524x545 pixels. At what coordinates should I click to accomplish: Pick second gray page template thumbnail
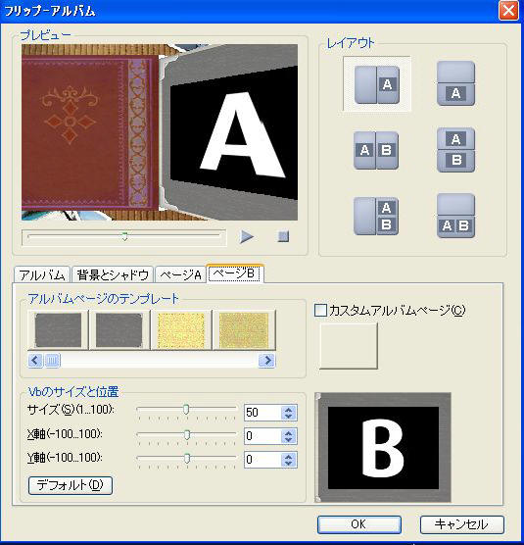tap(119, 330)
